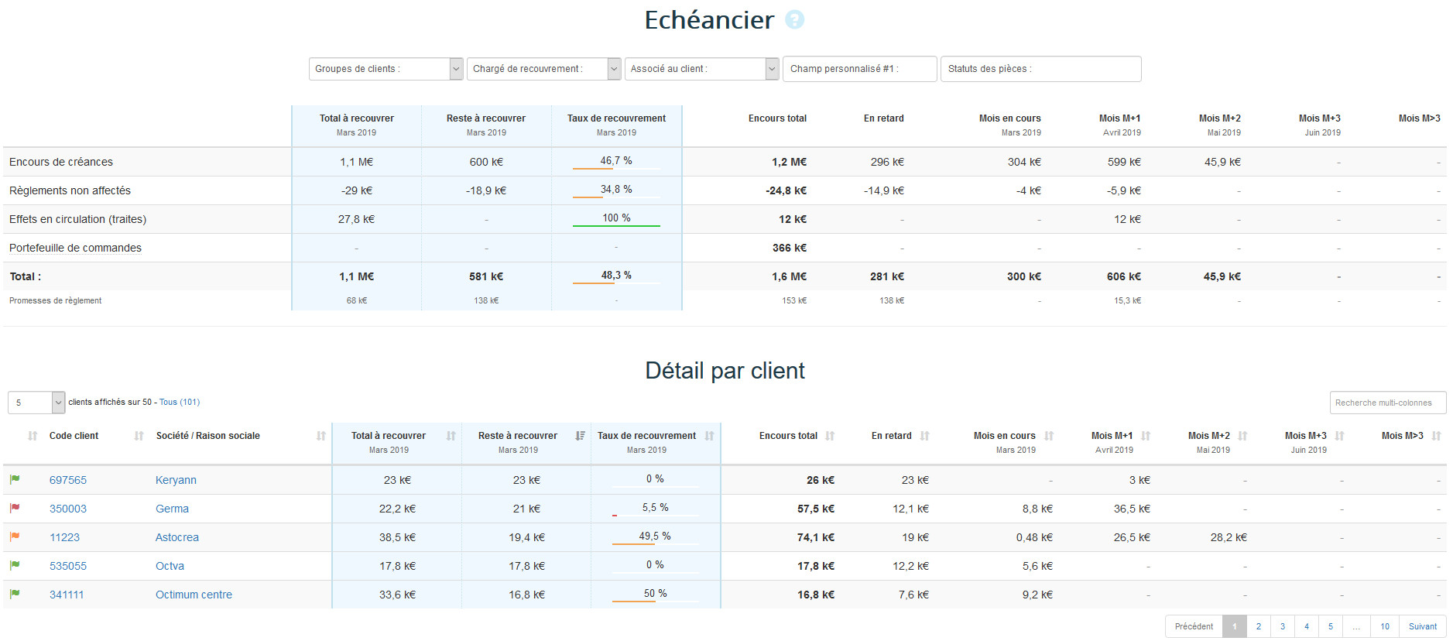Sort the Encours total column in client table
Image resolution: width=1453 pixels, height=641 pixels.
click(830, 436)
